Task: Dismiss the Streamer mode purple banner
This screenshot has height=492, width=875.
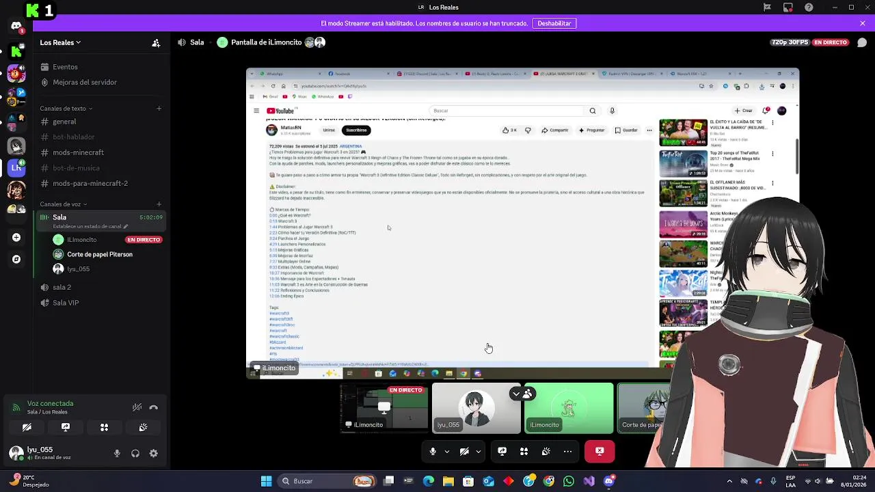Action: tap(863, 23)
